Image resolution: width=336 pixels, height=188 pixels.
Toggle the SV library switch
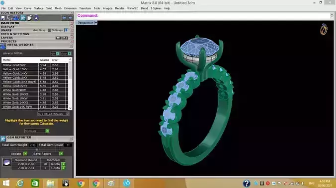58,53
